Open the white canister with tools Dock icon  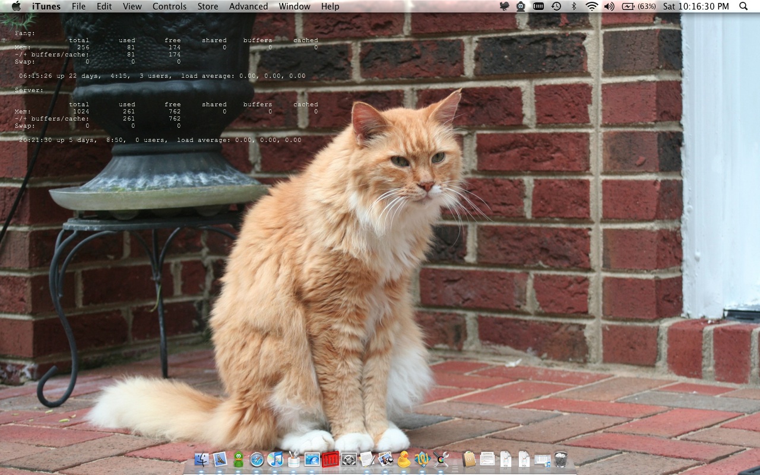(x=294, y=458)
